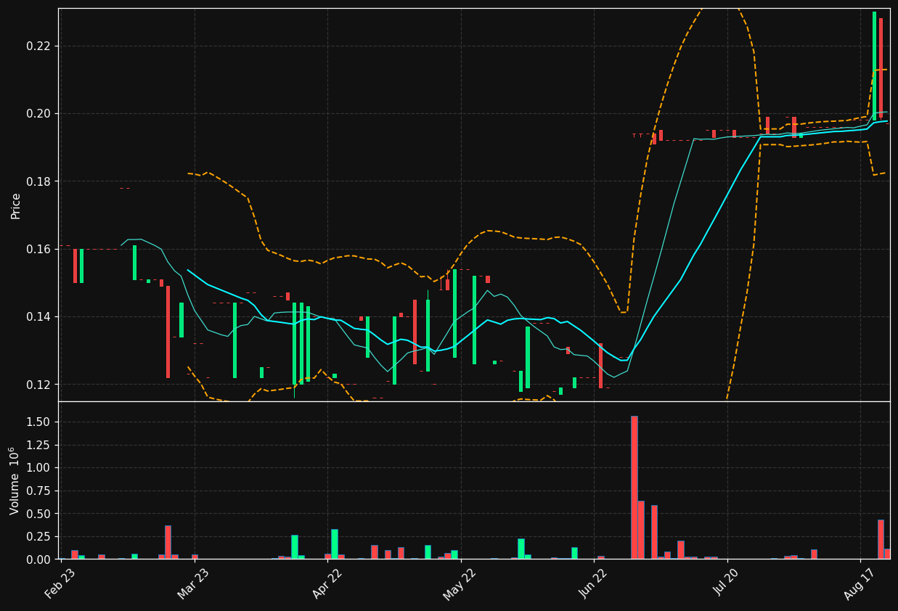Click the 1.50 volume axis label
Screen dimensions: 898x611
(x=39, y=422)
